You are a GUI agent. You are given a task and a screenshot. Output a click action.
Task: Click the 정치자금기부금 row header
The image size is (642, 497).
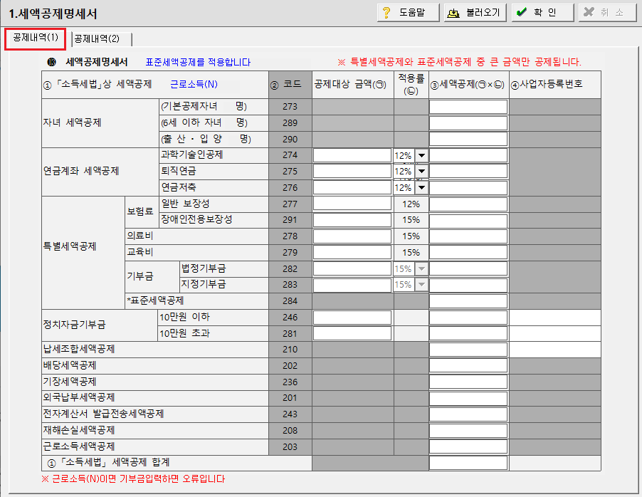coord(100,325)
